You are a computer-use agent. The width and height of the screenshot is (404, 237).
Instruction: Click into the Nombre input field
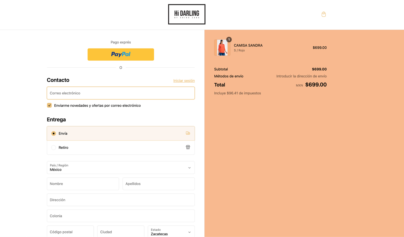(x=83, y=184)
